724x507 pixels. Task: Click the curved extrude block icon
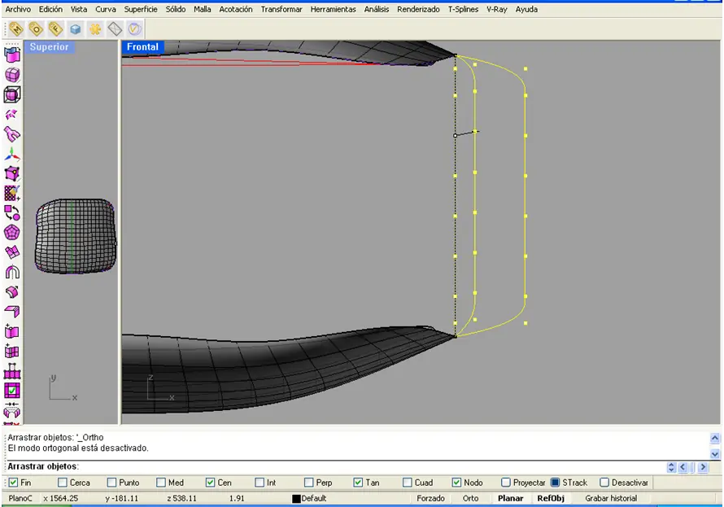pos(12,292)
